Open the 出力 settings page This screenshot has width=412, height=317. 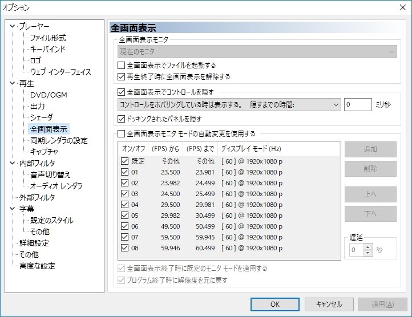coord(37,107)
